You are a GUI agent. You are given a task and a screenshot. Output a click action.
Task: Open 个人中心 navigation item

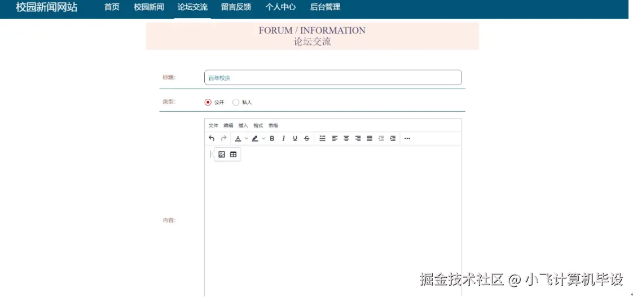point(280,7)
